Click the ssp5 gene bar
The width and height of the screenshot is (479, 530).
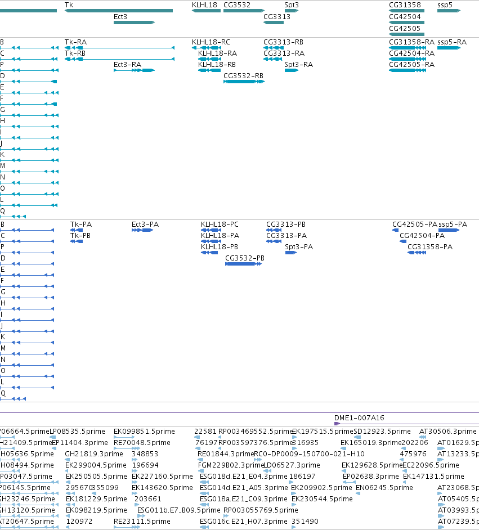pos(449,11)
